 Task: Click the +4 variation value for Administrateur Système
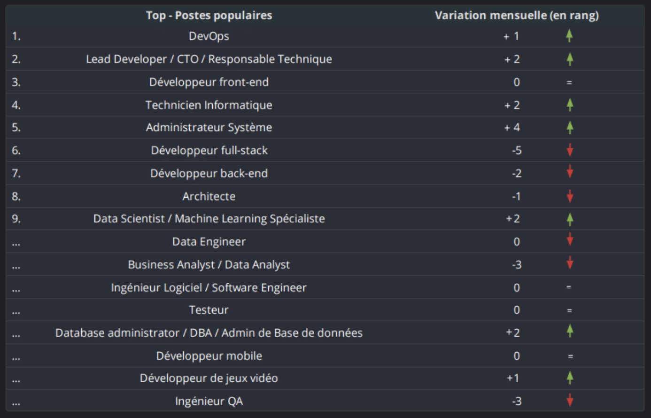pyautogui.click(x=512, y=127)
